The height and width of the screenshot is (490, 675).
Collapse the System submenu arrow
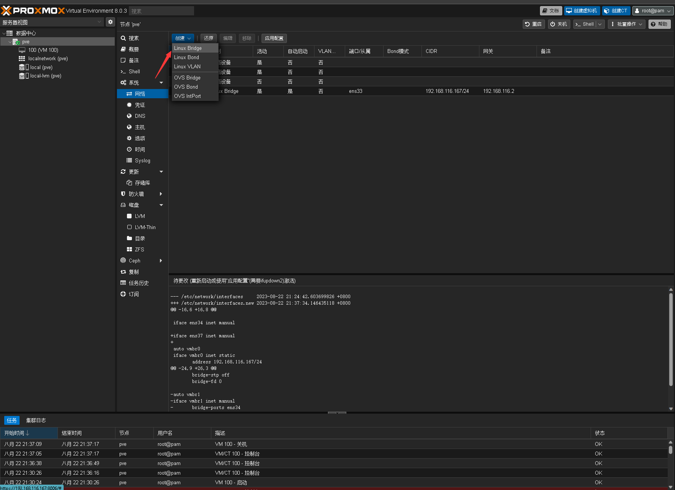(x=161, y=82)
